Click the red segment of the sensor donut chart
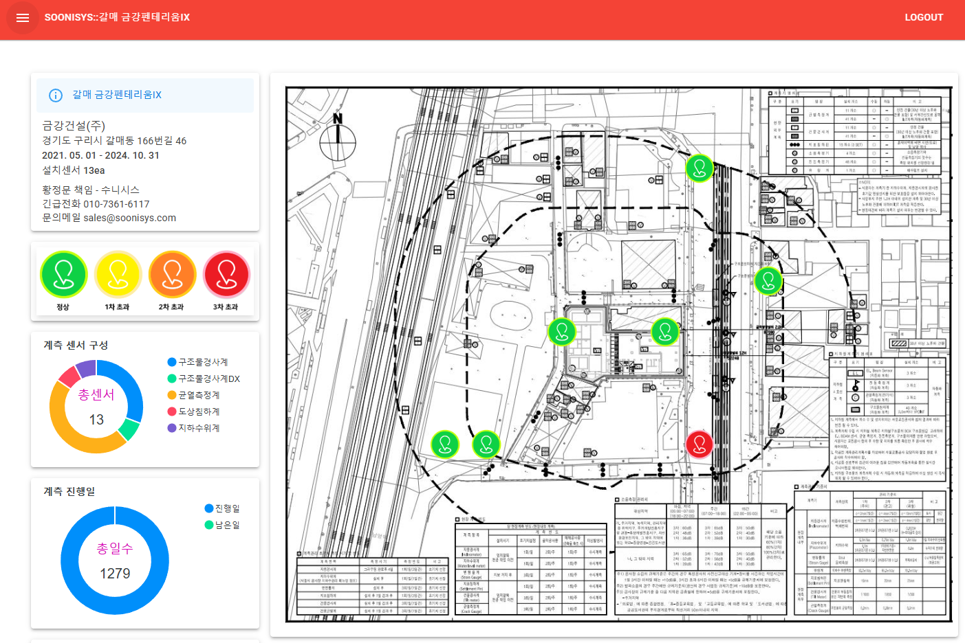Screen dimensions: 965x643 click(x=69, y=376)
